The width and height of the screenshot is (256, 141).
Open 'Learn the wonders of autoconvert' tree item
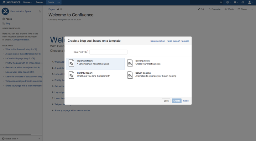point(24,76)
